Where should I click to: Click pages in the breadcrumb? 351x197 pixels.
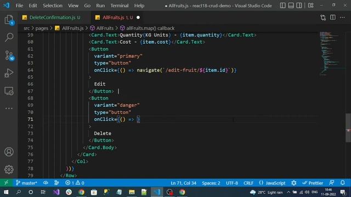42,28
